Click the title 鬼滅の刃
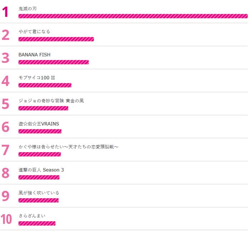 (x=27, y=9)
